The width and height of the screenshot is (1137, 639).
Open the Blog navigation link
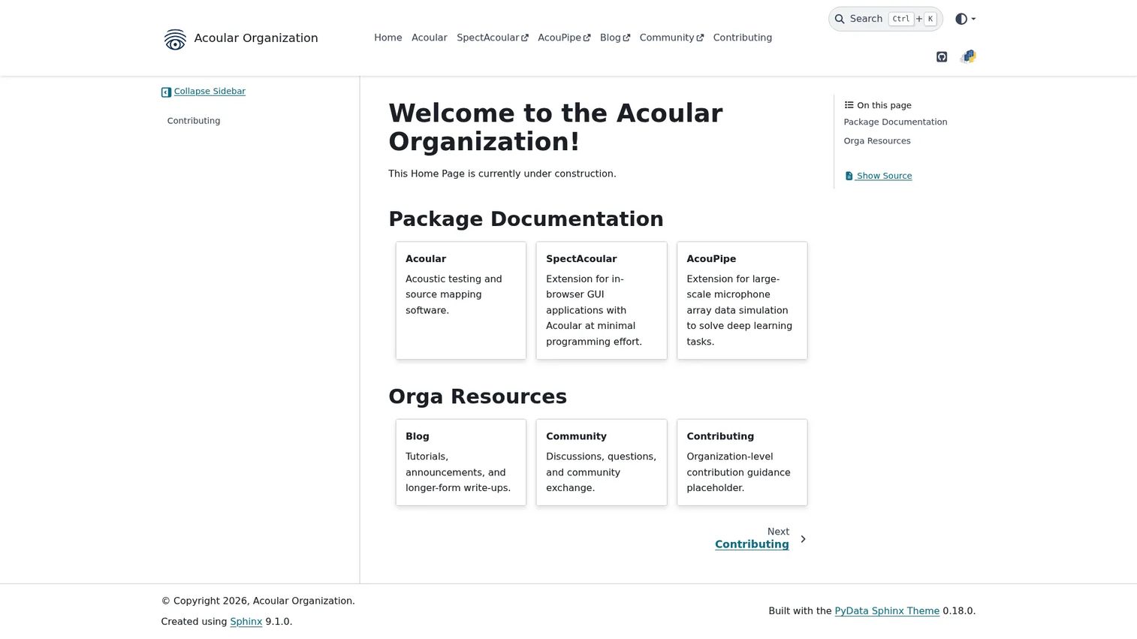[x=615, y=38]
